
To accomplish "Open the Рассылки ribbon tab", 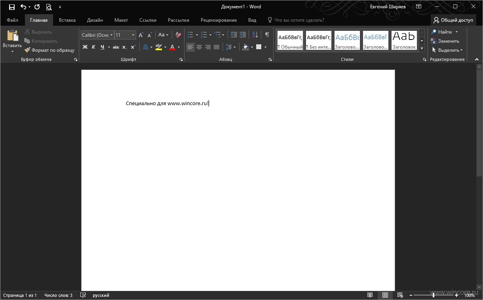I will tap(179, 20).
